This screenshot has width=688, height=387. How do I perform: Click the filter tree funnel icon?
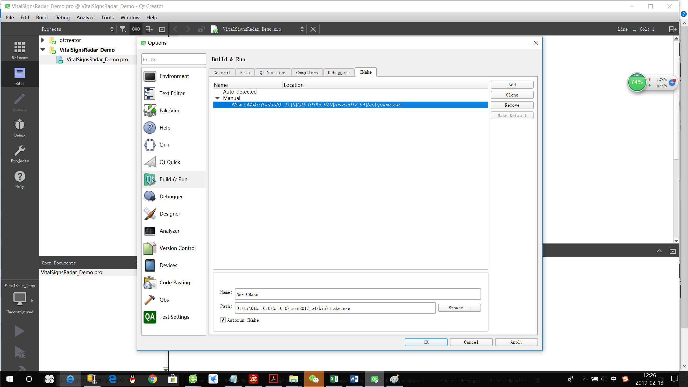pos(123,29)
